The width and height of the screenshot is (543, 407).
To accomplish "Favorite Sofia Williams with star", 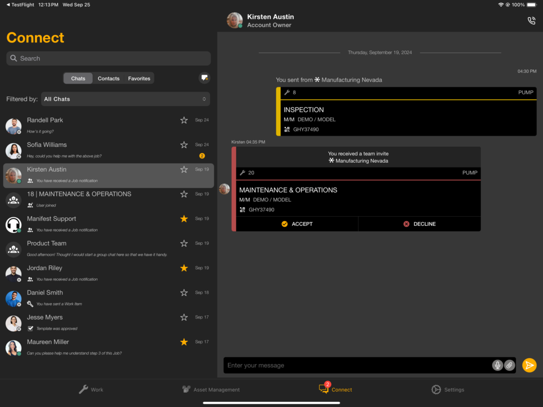I will [184, 145].
